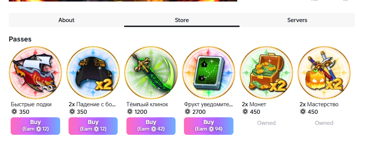The height and width of the screenshot is (155, 377).
Task: Click the Robux icon beside price 2700
Action: click(x=187, y=112)
